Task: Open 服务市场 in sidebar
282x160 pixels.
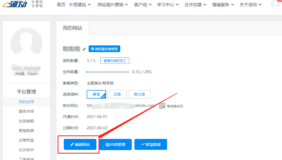Action: [26, 111]
